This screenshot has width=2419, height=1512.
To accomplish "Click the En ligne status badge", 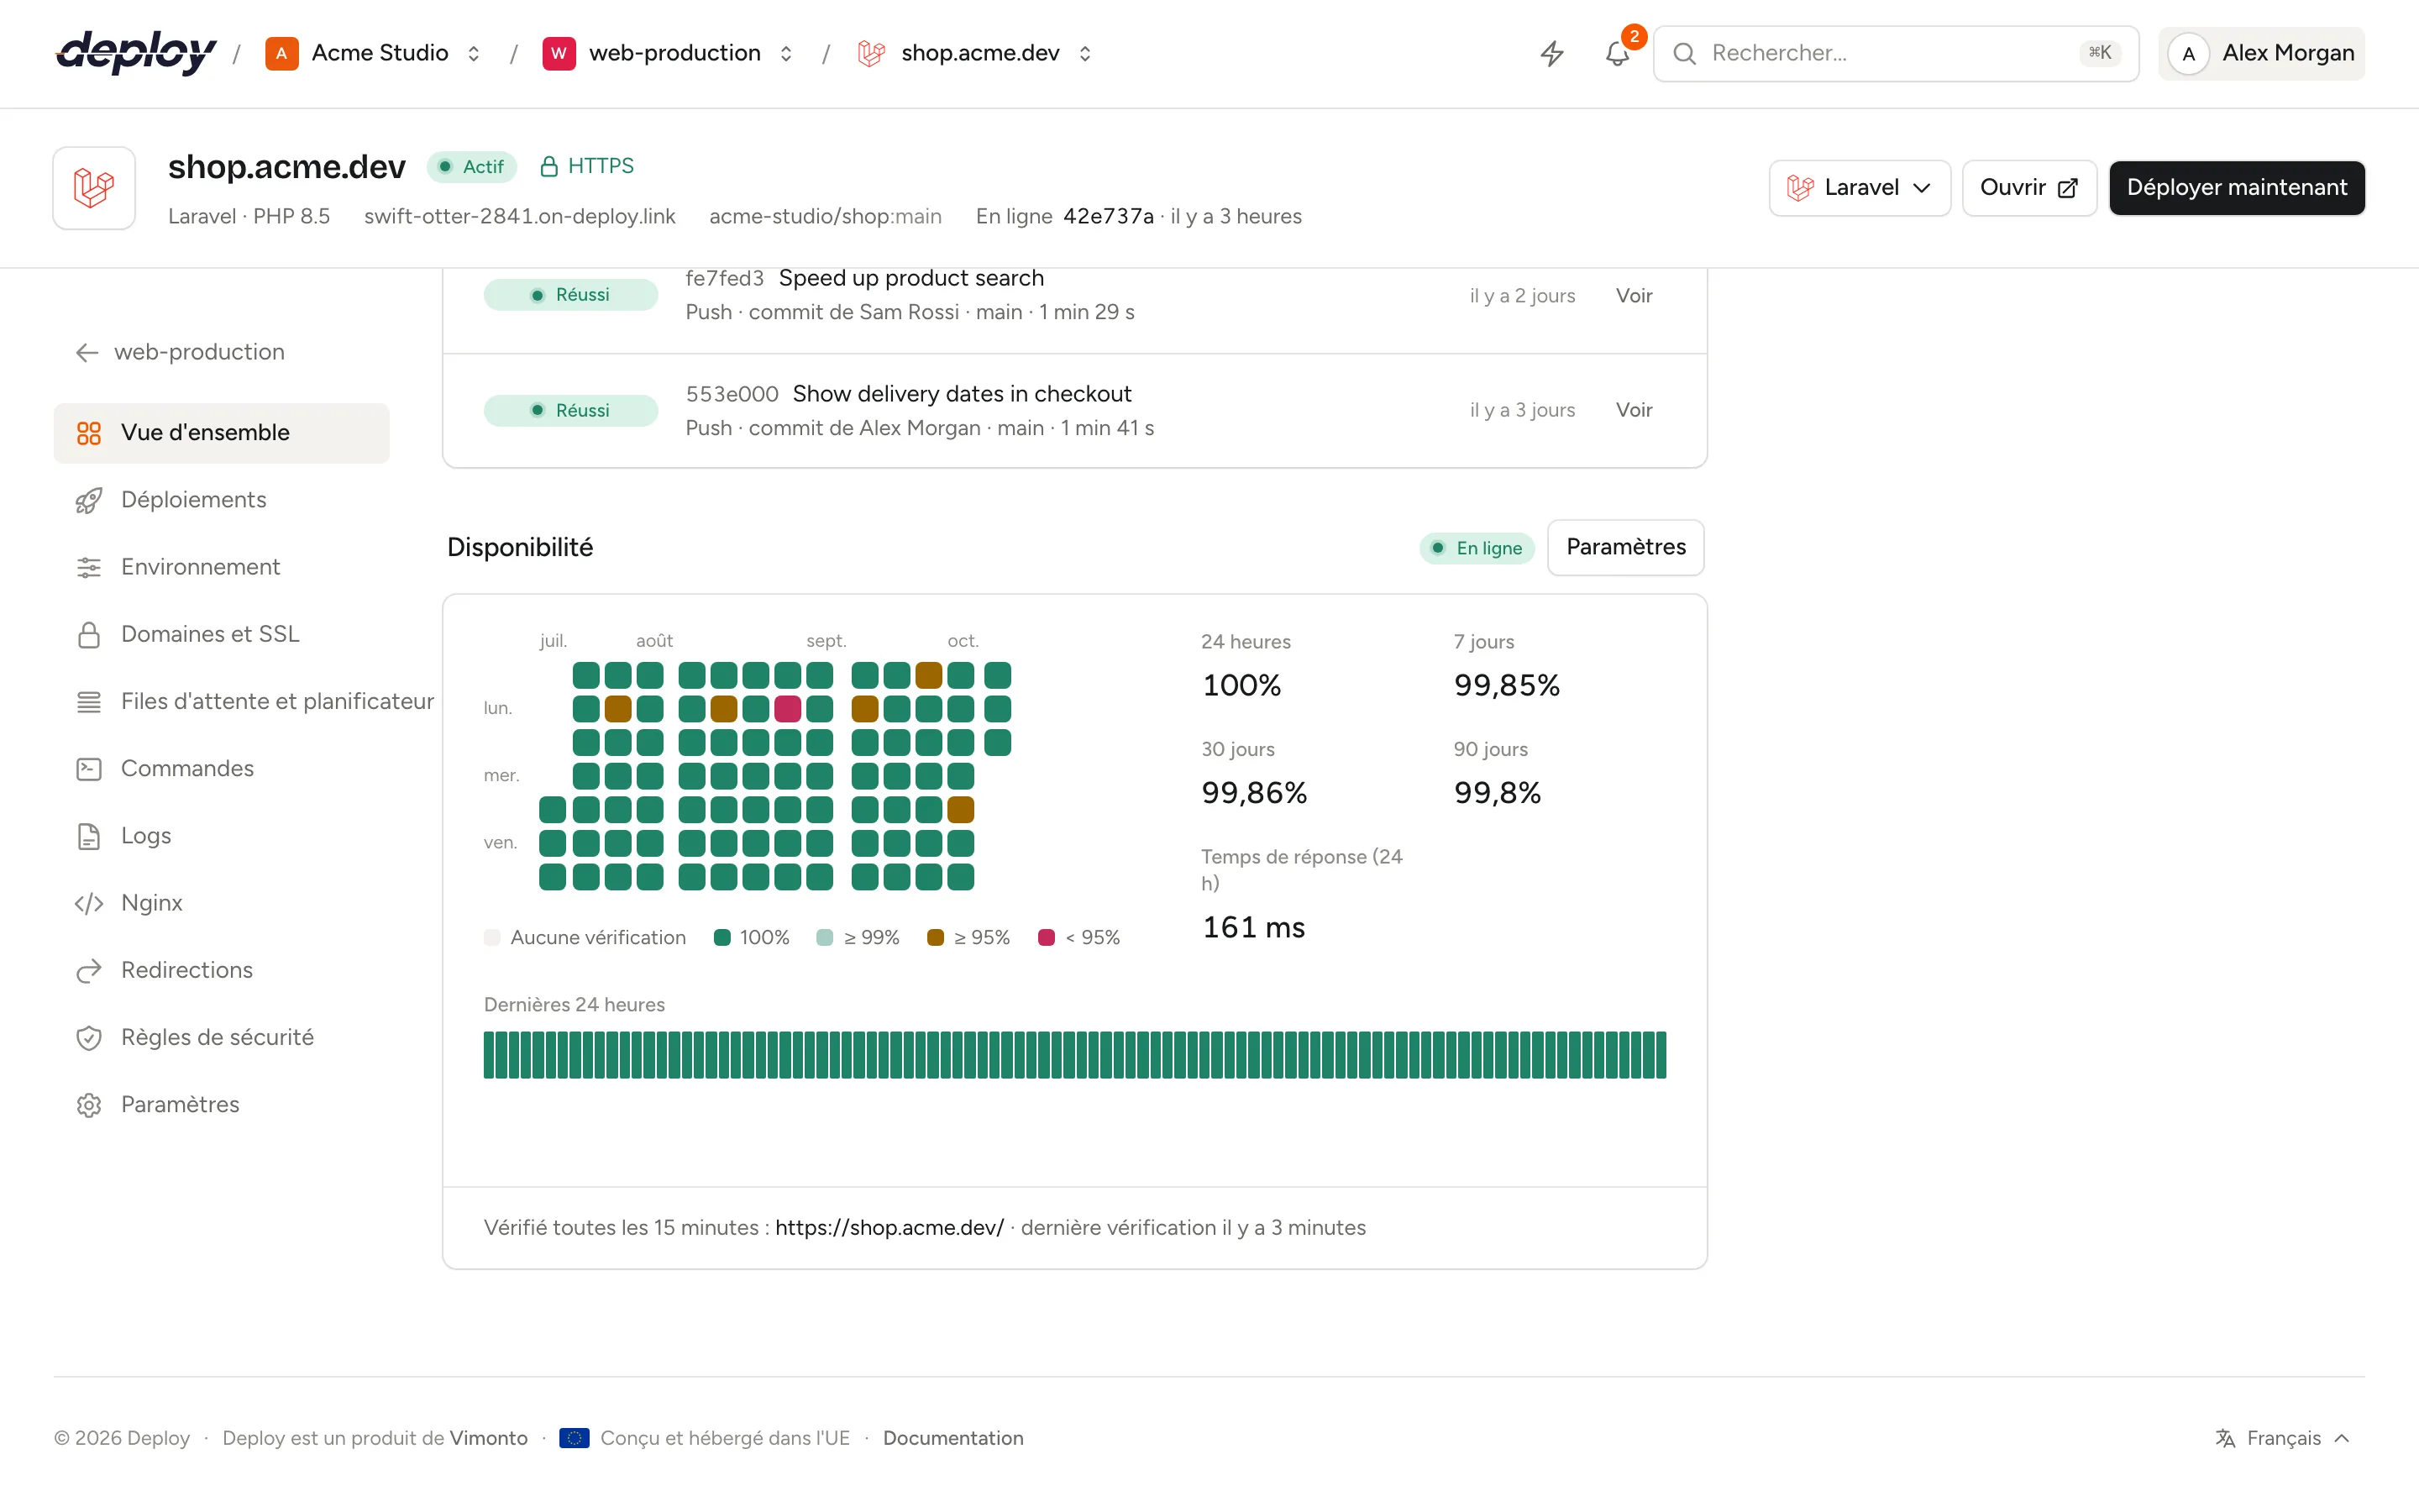I will [1477, 548].
